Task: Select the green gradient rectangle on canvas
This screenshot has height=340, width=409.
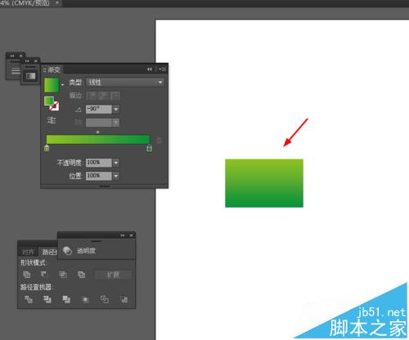Action: pyautogui.click(x=264, y=183)
